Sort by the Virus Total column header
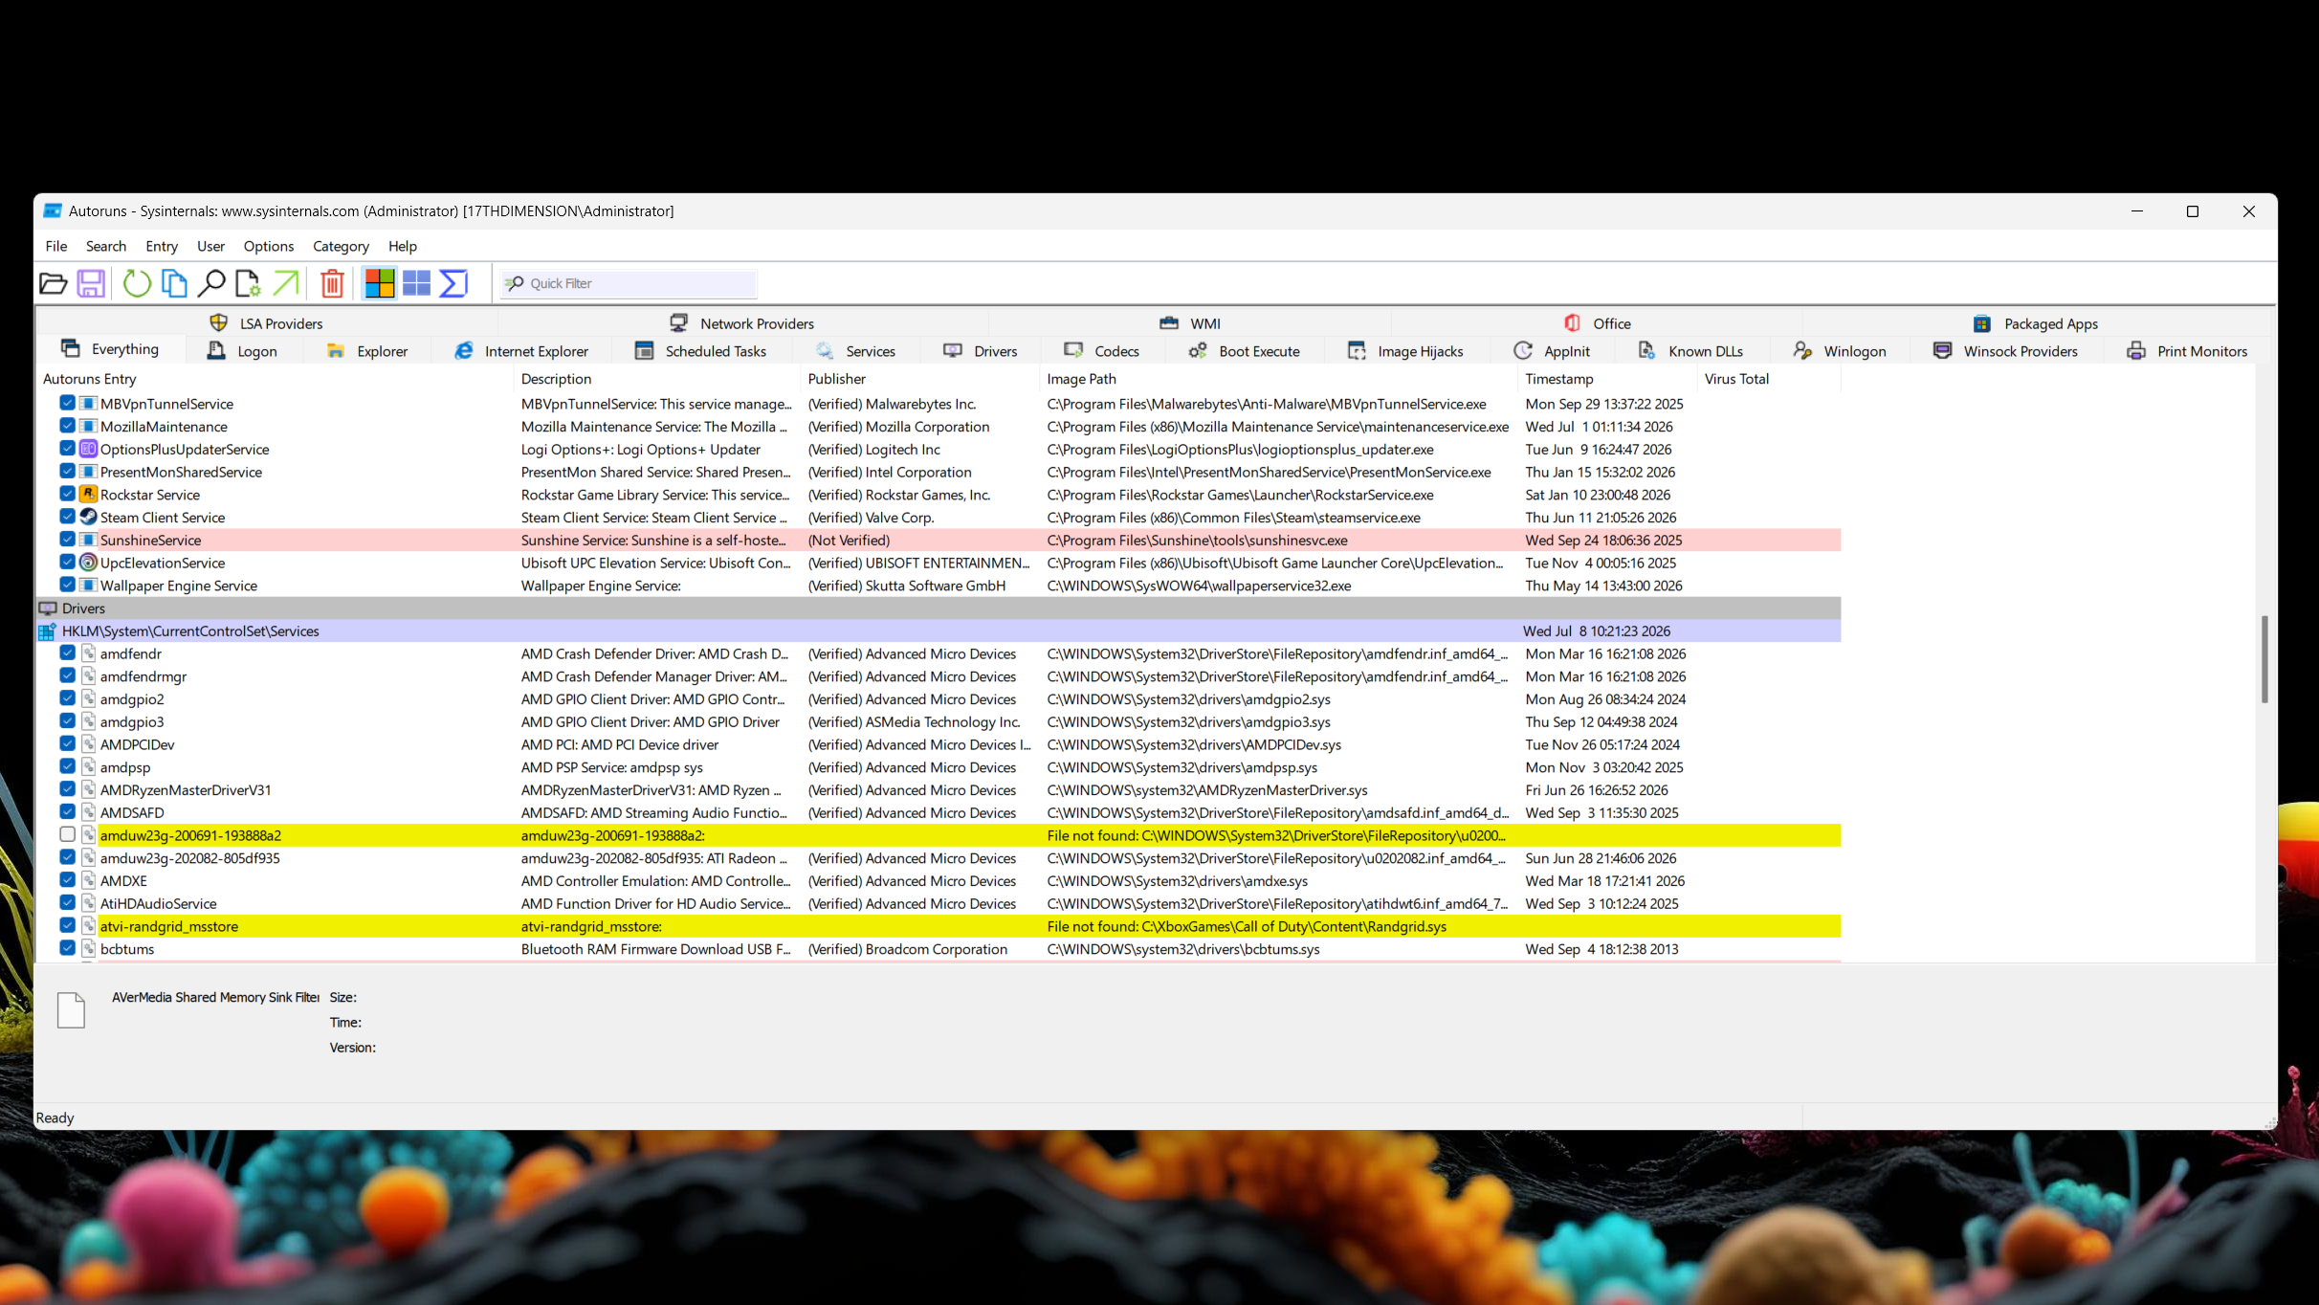 click(1770, 379)
